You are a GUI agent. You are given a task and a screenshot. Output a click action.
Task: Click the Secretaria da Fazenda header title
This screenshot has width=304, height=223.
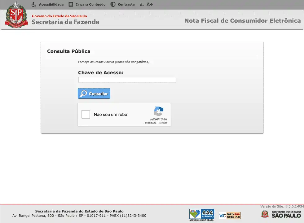pyautogui.click(x=65, y=22)
